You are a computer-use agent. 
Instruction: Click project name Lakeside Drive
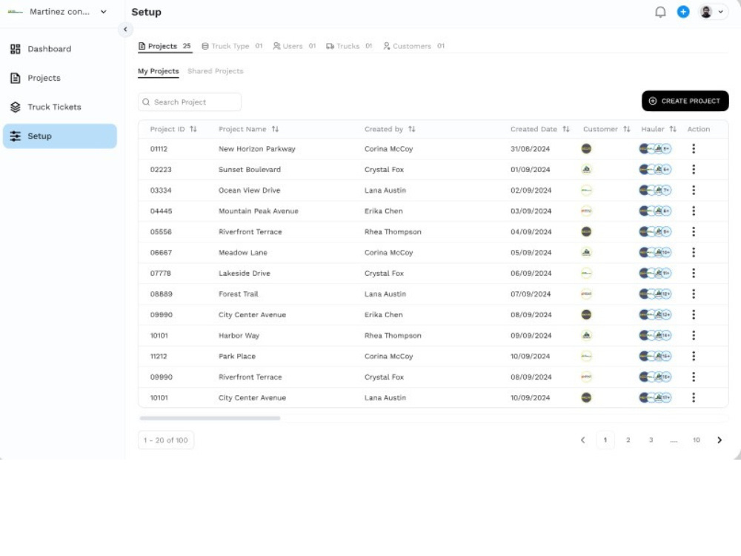click(x=245, y=274)
